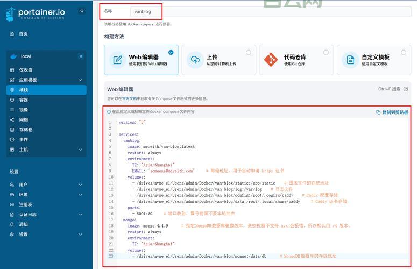Screen dimensions: 417x269
Task: Open the 堆栈 stacks menu item
Action: tap(46, 90)
